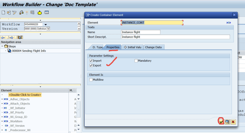
Task: Expand the _Adhoc_Objects element node
Action: pos(2,99)
